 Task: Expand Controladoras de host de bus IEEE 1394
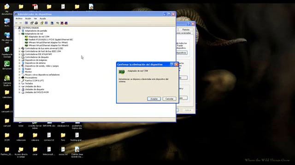coord(19,51)
